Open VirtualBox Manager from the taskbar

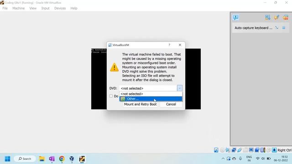72,159
